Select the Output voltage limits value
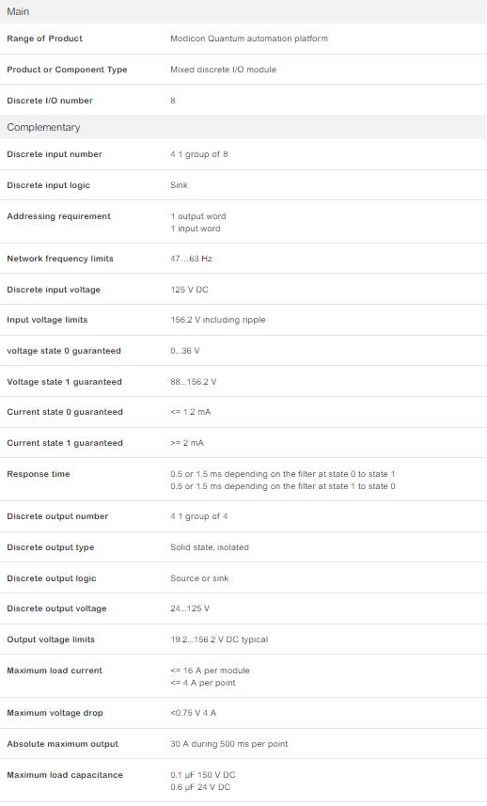 (x=219, y=640)
